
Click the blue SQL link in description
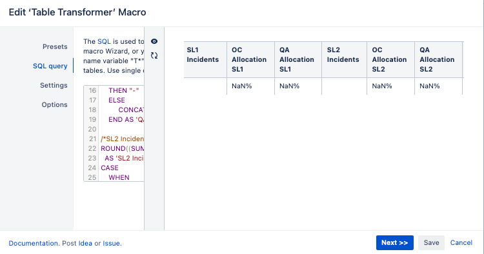click(x=104, y=41)
